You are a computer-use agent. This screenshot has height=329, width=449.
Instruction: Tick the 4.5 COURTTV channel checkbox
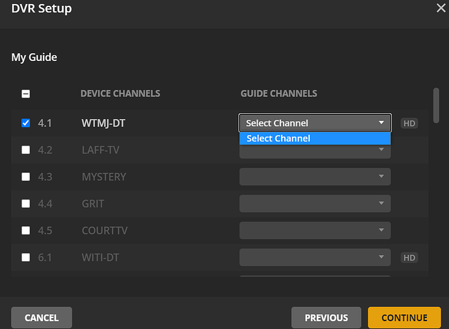[x=26, y=230]
